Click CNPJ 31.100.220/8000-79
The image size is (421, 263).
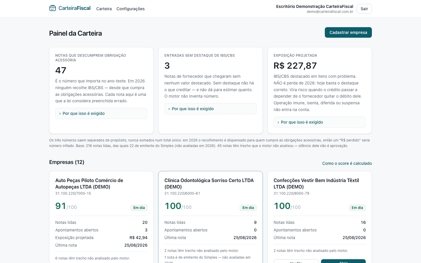pos(291,193)
